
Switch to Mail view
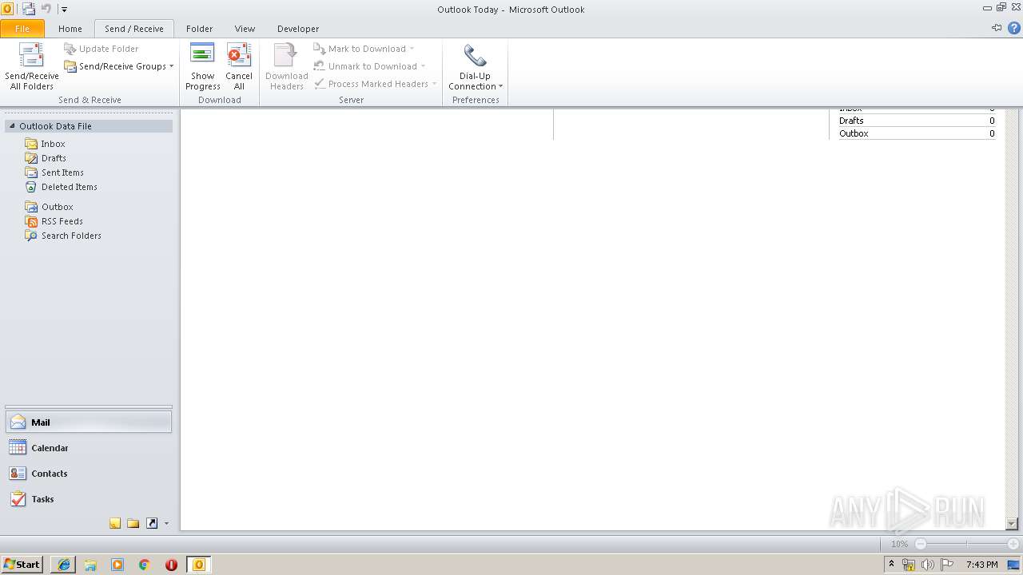(x=89, y=422)
